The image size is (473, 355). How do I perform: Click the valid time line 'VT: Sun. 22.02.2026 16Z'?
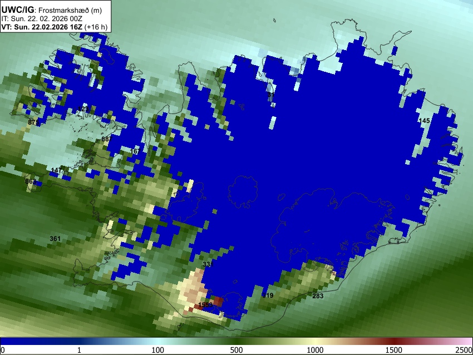[x=42, y=27]
